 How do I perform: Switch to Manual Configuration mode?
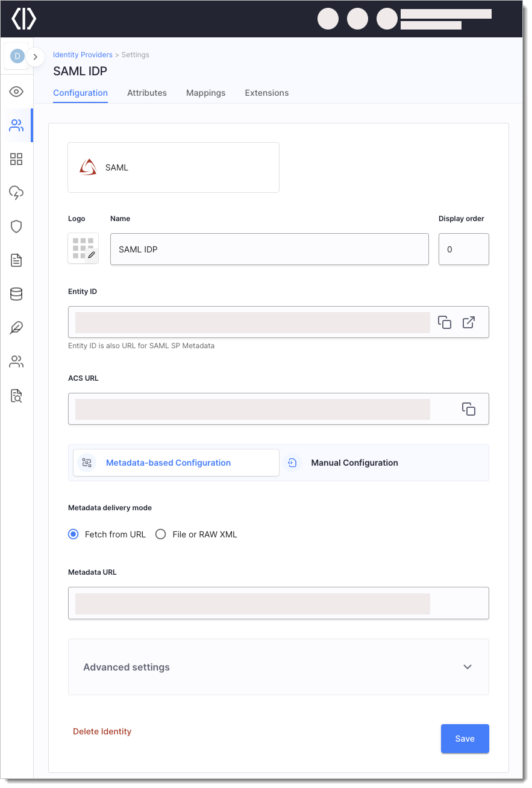pos(354,463)
